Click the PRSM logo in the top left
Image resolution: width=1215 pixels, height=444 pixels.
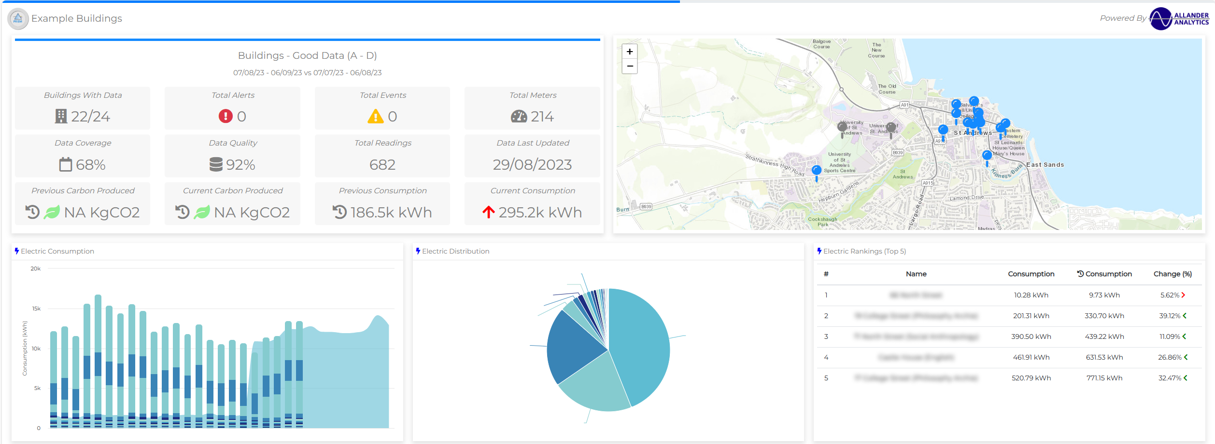[18, 18]
